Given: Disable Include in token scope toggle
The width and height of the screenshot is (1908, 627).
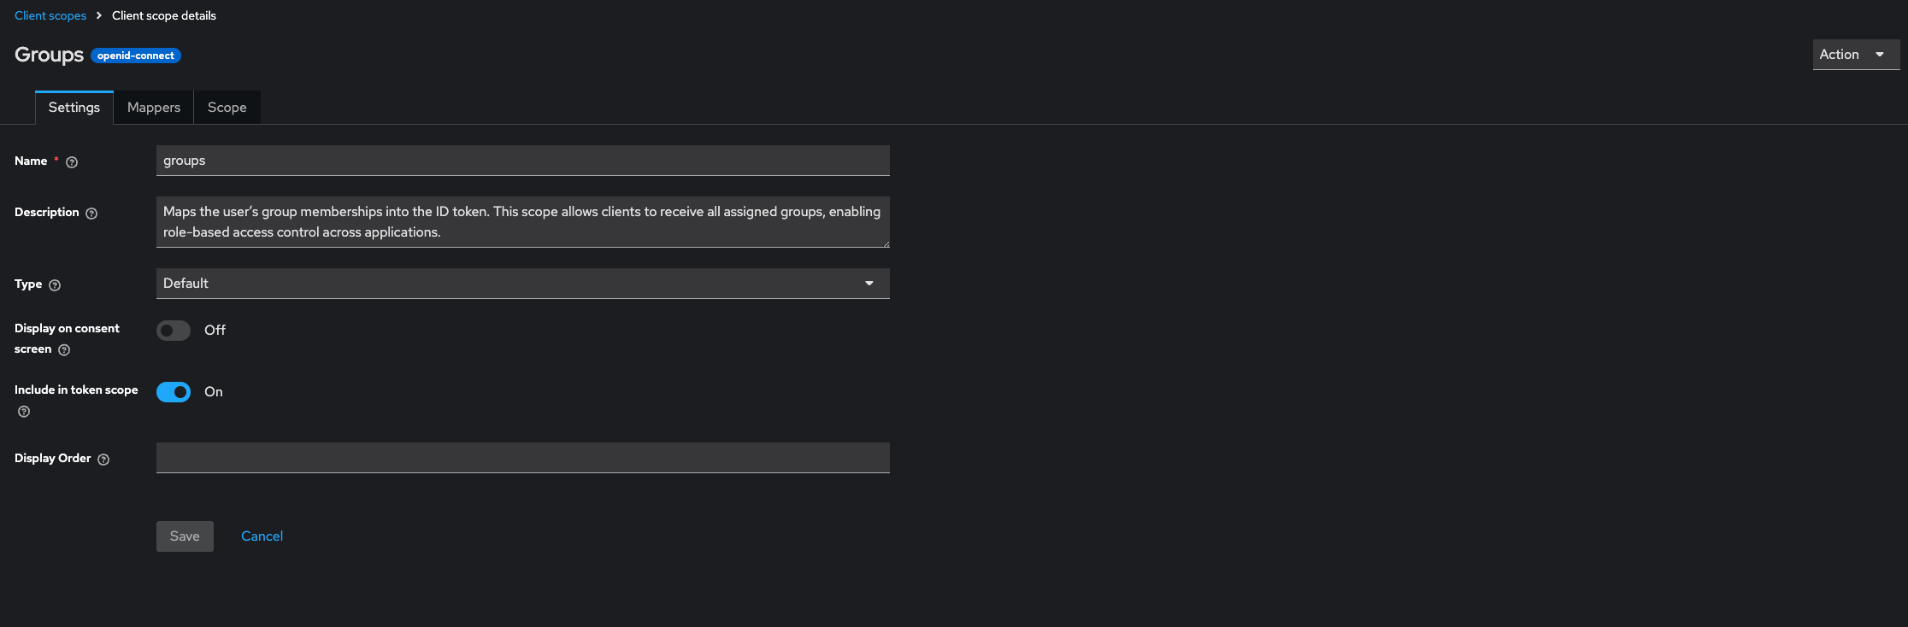Looking at the screenshot, I should click(x=174, y=392).
